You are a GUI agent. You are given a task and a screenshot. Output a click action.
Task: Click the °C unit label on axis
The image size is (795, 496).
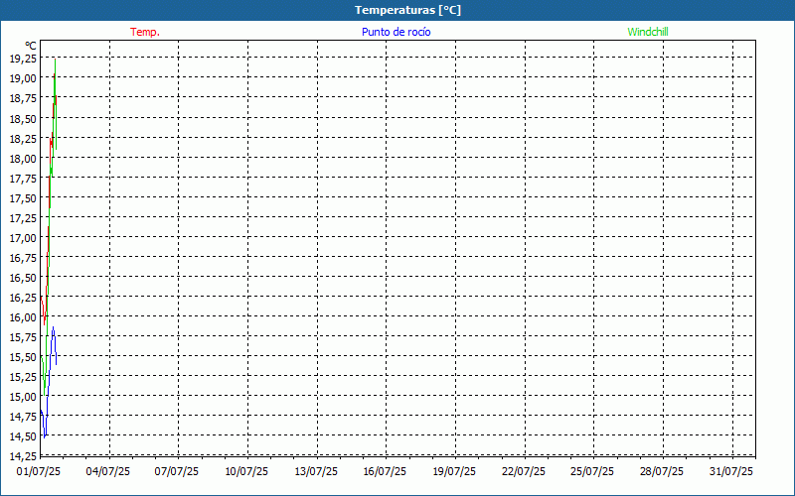[x=31, y=46]
